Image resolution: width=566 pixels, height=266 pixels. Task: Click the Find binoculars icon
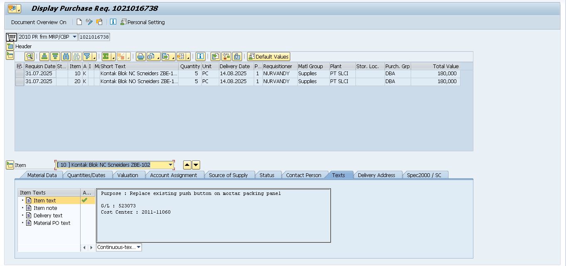coord(66,57)
